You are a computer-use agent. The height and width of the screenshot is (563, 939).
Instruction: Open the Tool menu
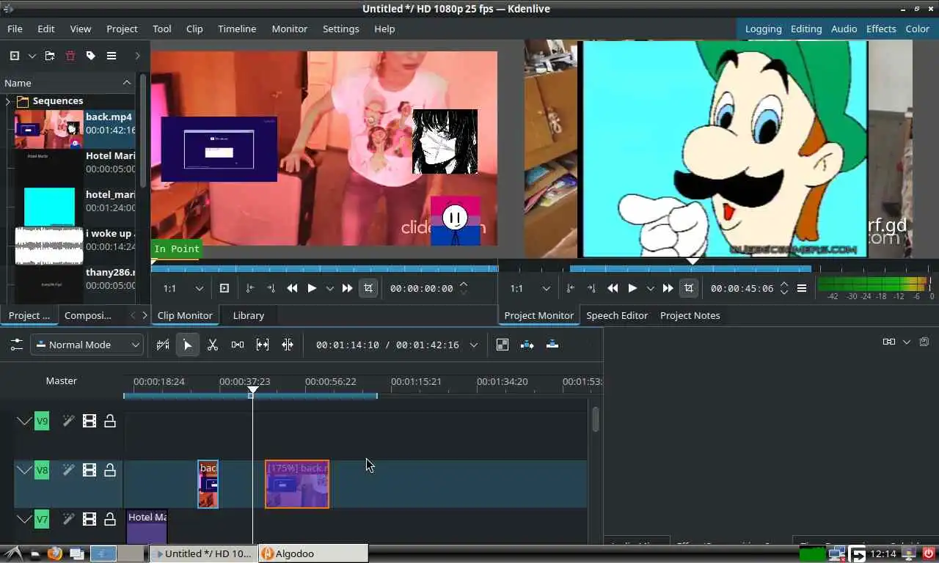coord(162,29)
